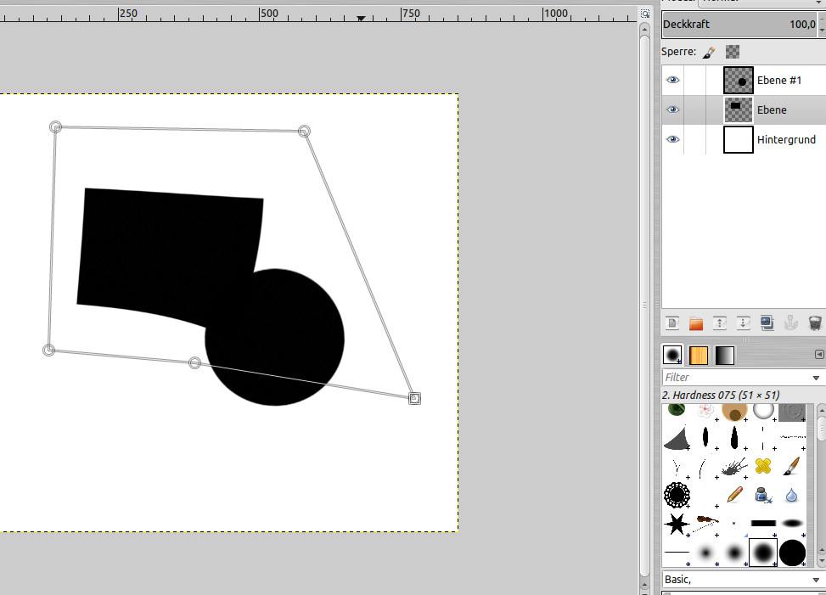This screenshot has width=826, height=595.
Task: Click the orange new layer group folder
Action: point(696,323)
